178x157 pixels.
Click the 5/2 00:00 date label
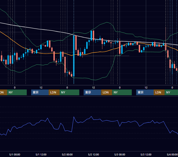67,154
